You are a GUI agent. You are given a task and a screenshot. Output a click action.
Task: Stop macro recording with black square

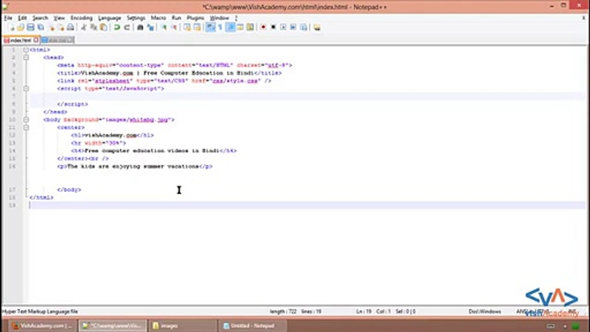(x=273, y=27)
